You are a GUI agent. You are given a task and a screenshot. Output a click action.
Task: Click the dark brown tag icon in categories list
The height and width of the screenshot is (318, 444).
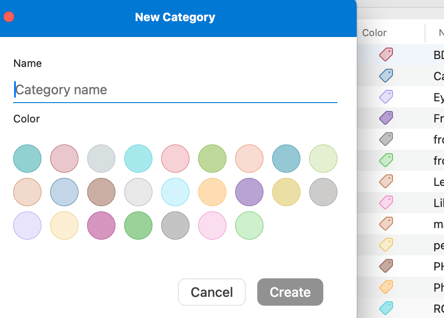(x=386, y=266)
